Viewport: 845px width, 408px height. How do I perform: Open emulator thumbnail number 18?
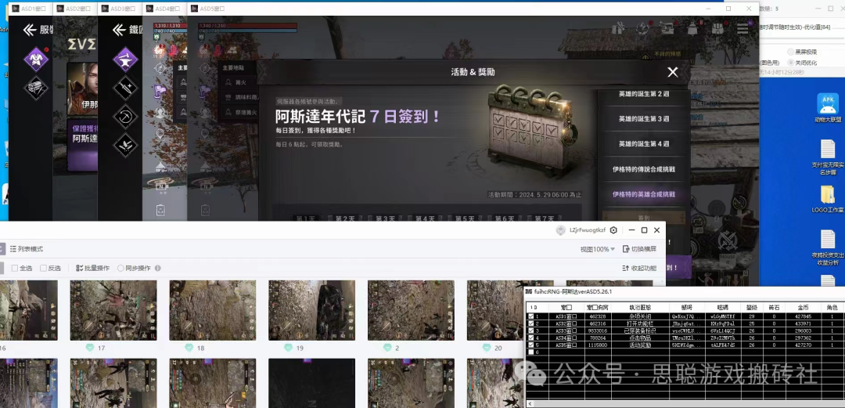coord(212,310)
